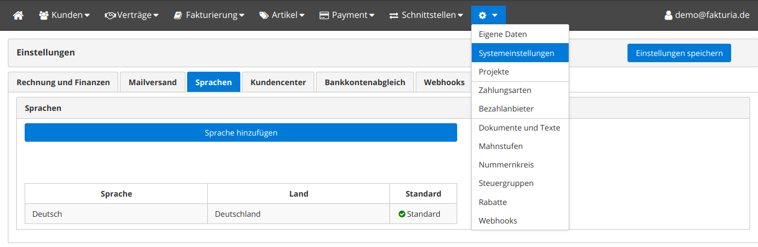Switch to the Kundencenter tab
758x247 pixels.
pyautogui.click(x=278, y=82)
